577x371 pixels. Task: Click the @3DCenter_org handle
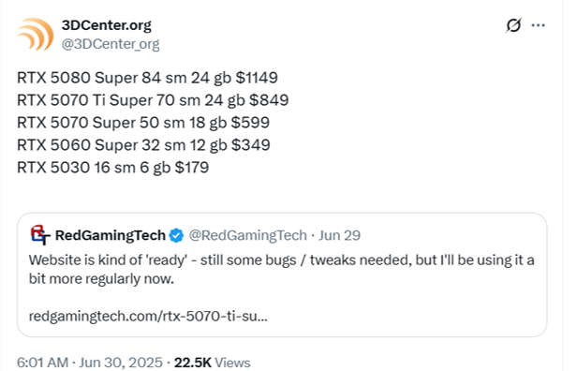(x=111, y=44)
